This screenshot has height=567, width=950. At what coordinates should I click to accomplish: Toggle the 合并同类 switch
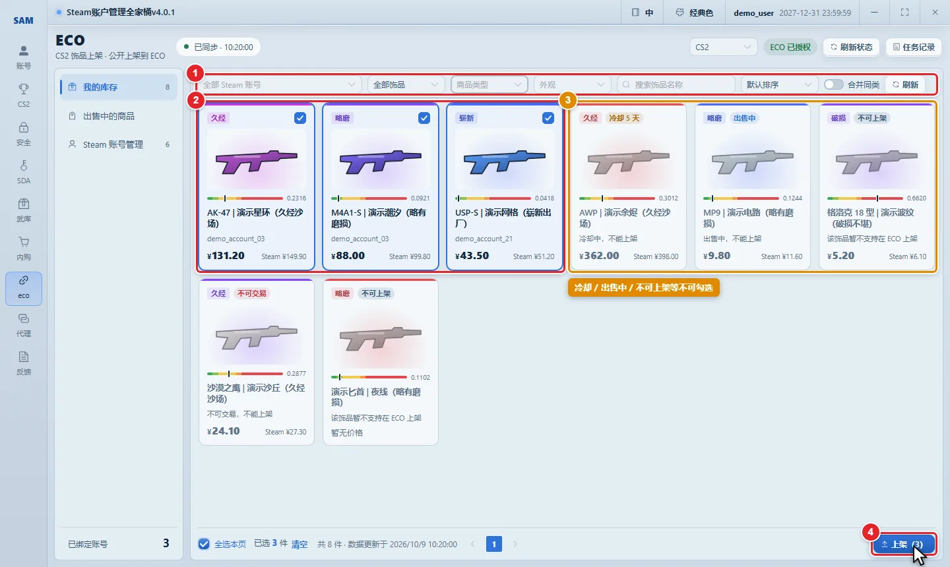(x=834, y=84)
